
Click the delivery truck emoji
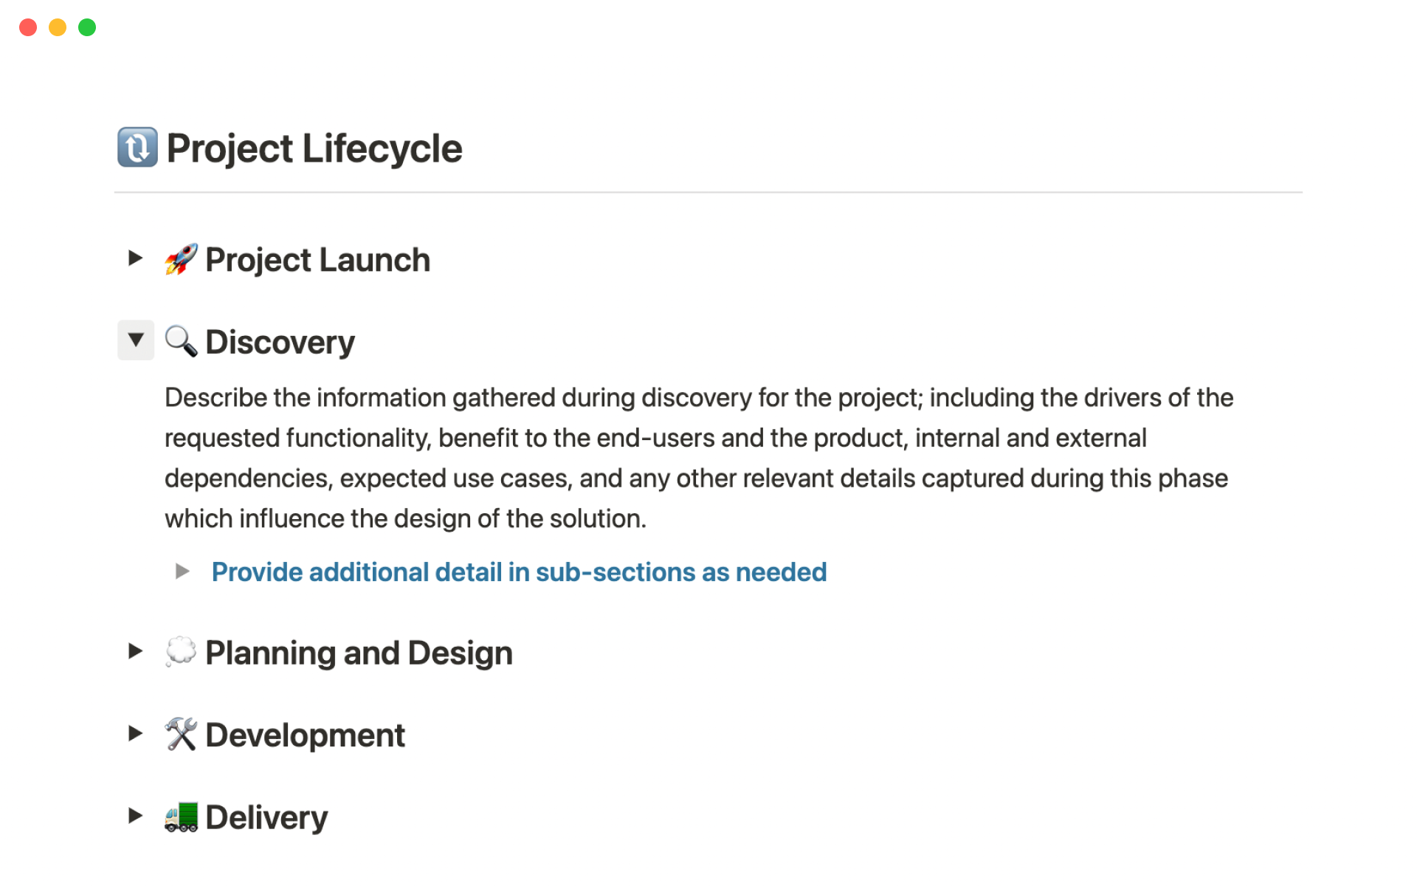181,817
